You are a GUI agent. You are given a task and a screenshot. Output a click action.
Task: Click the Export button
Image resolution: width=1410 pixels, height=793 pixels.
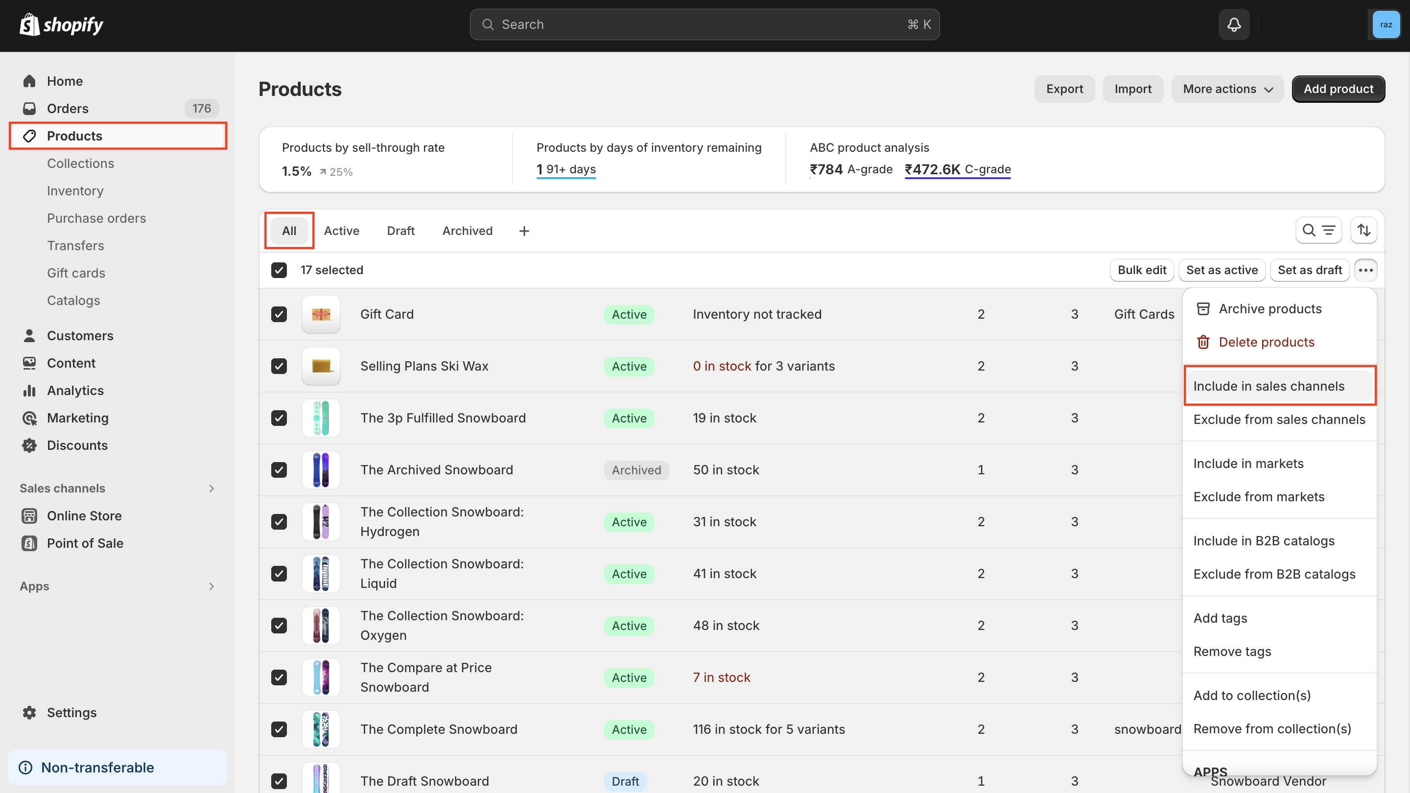pos(1064,89)
